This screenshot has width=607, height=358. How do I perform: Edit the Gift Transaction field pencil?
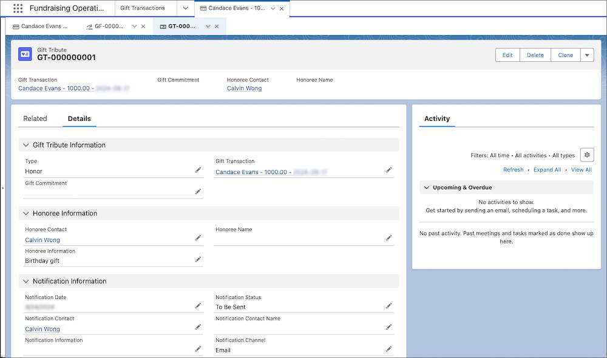388,170
